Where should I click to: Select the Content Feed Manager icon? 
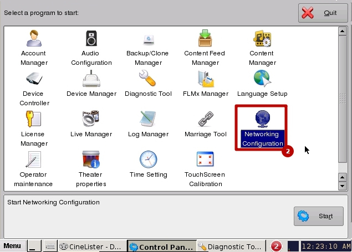pos(205,38)
